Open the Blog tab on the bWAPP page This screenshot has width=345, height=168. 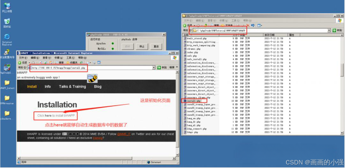(x=98, y=87)
